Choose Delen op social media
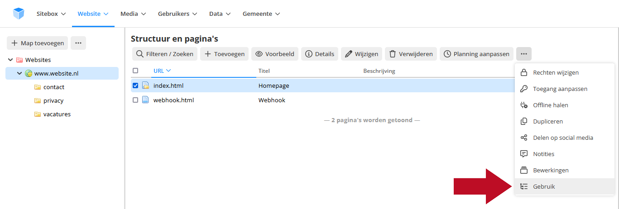The image size is (619, 209). tap(565, 138)
